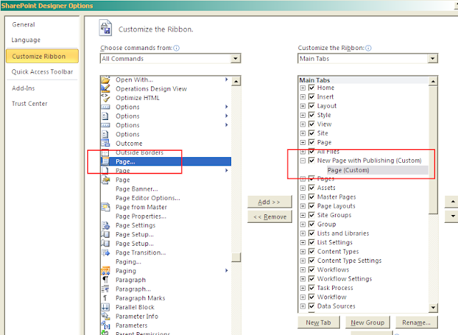Click the Customize the Ribbon header icon

tap(105, 28)
